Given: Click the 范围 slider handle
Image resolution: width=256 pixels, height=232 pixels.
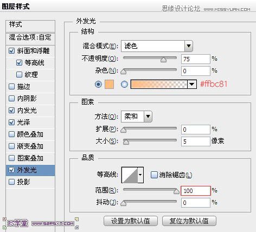Looking at the screenshot, I should click(x=176, y=191).
